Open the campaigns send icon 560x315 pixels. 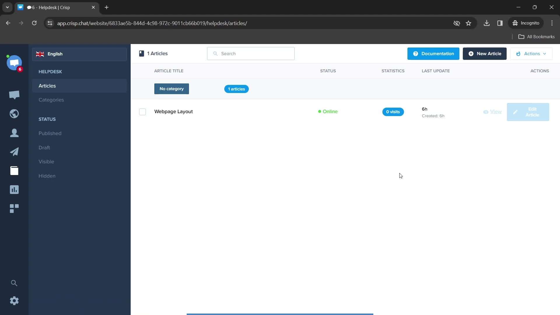point(14,151)
